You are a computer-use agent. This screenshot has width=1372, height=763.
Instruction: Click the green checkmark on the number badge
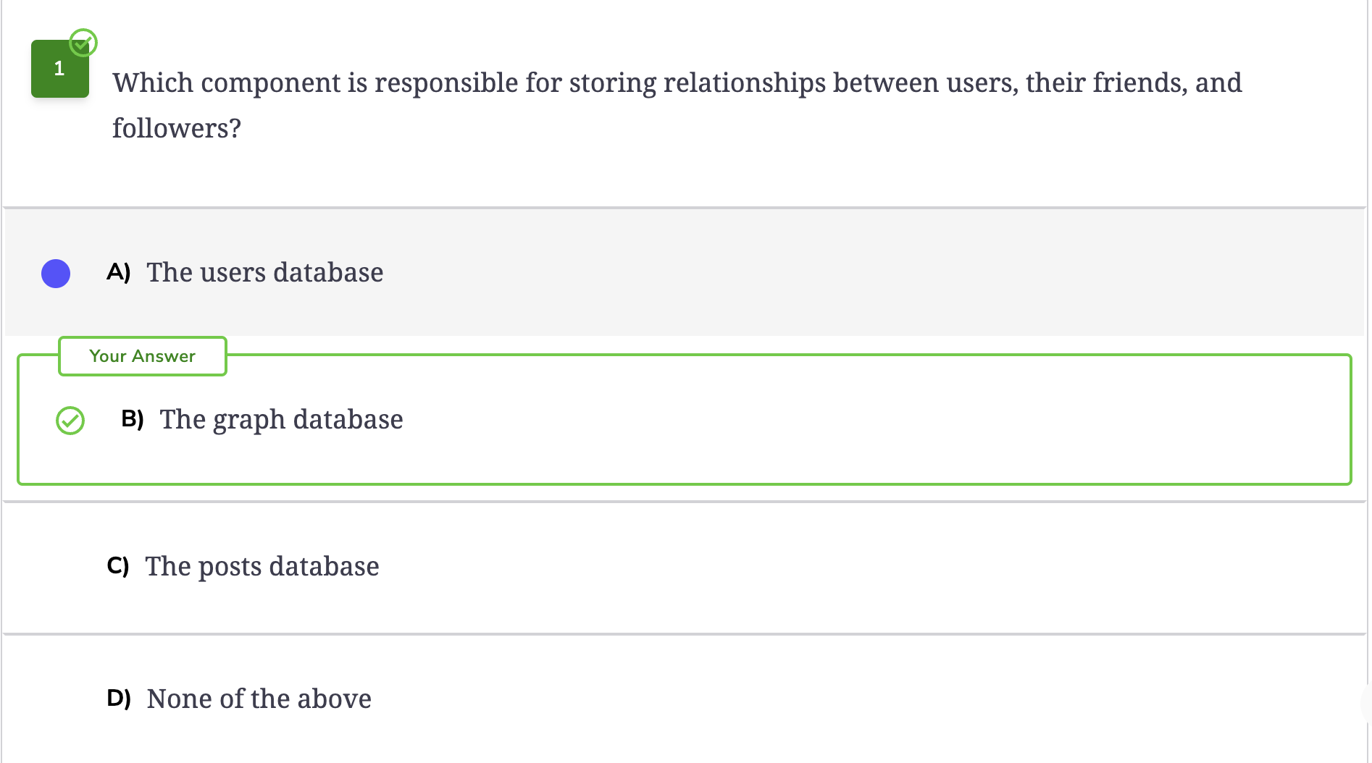point(83,43)
